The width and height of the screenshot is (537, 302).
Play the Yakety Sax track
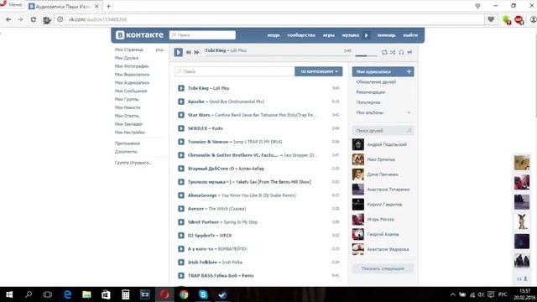pos(181,182)
